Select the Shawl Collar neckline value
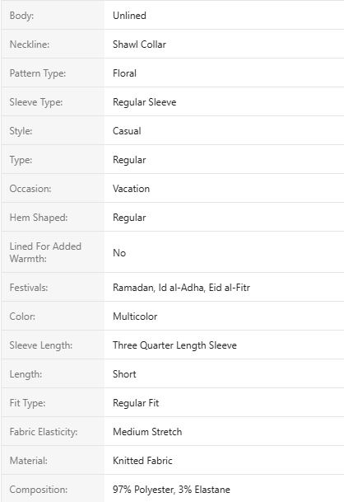The height and width of the screenshot is (502, 344). [x=139, y=45]
